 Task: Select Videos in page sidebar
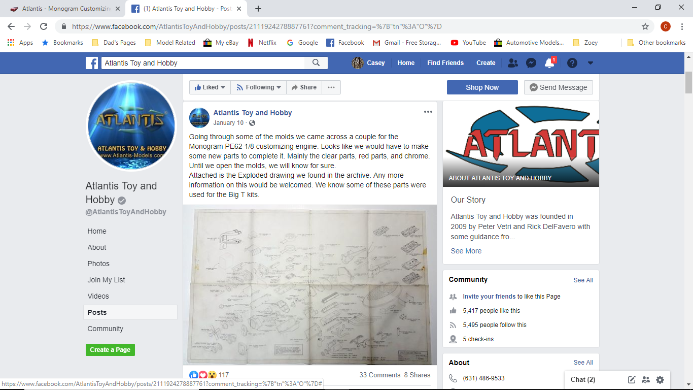98,296
